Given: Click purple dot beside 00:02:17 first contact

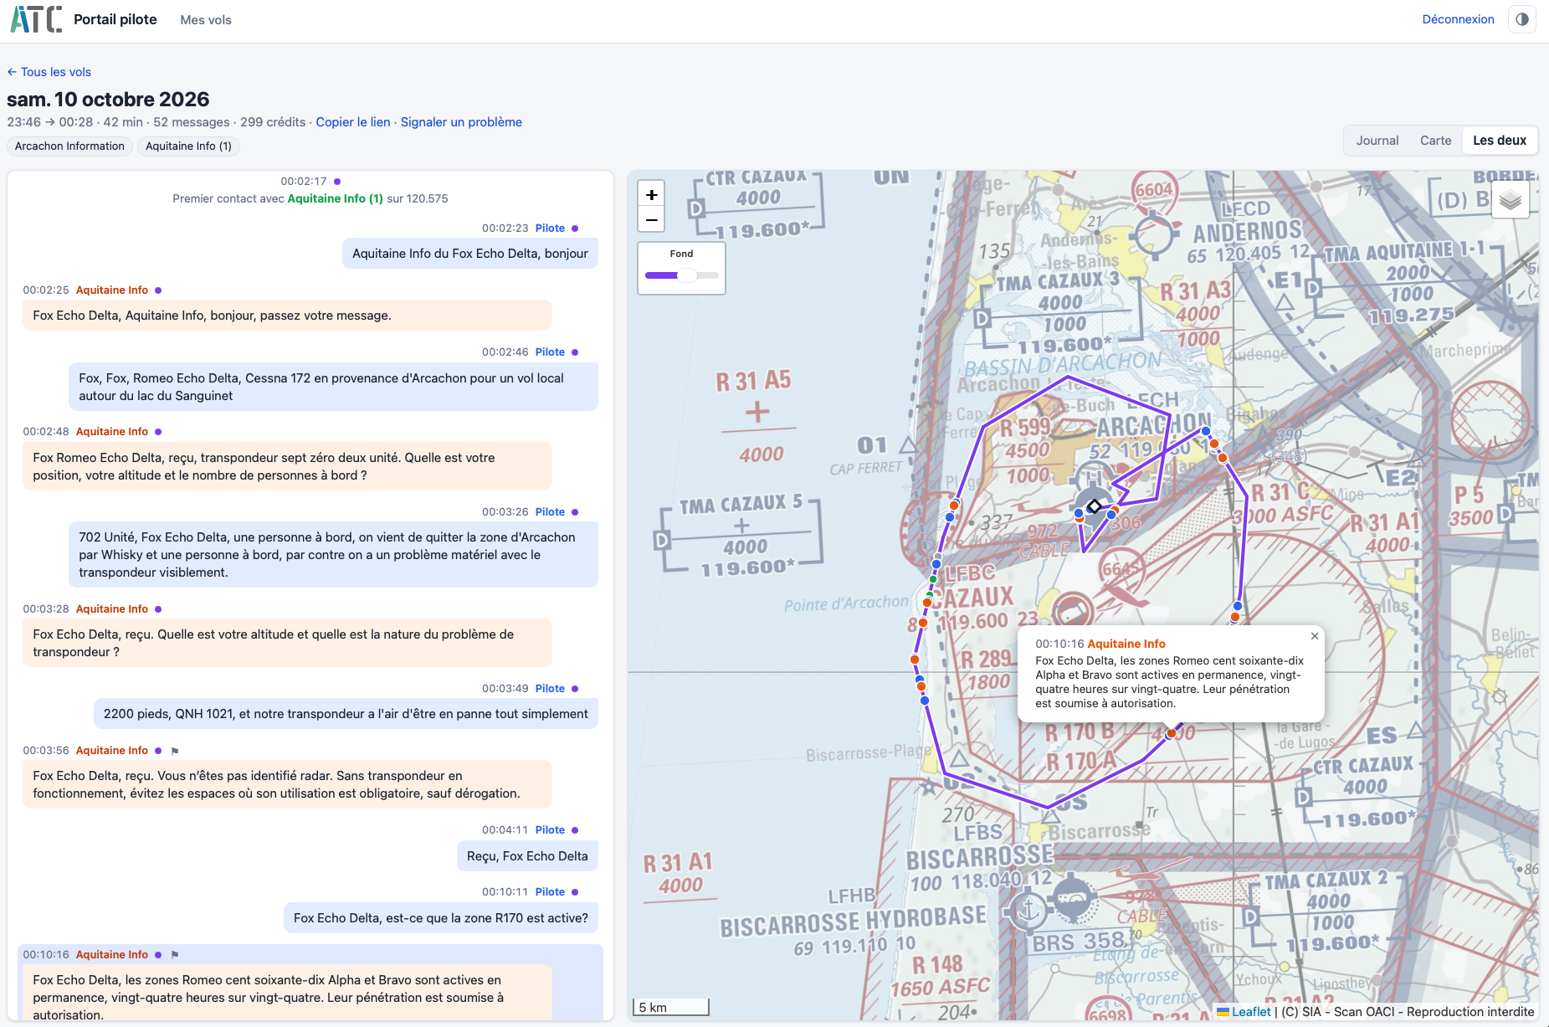Looking at the screenshot, I should pos(337,182).
